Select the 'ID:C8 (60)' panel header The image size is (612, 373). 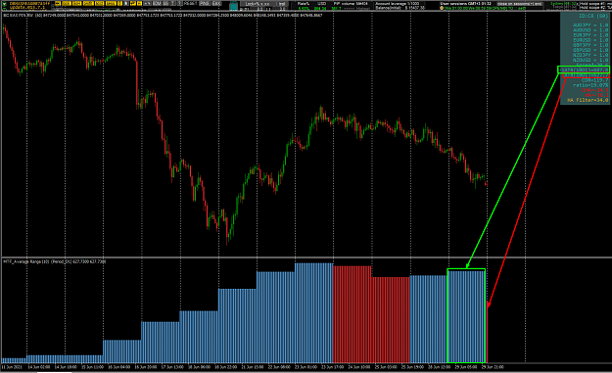click(x=592, y=17)
